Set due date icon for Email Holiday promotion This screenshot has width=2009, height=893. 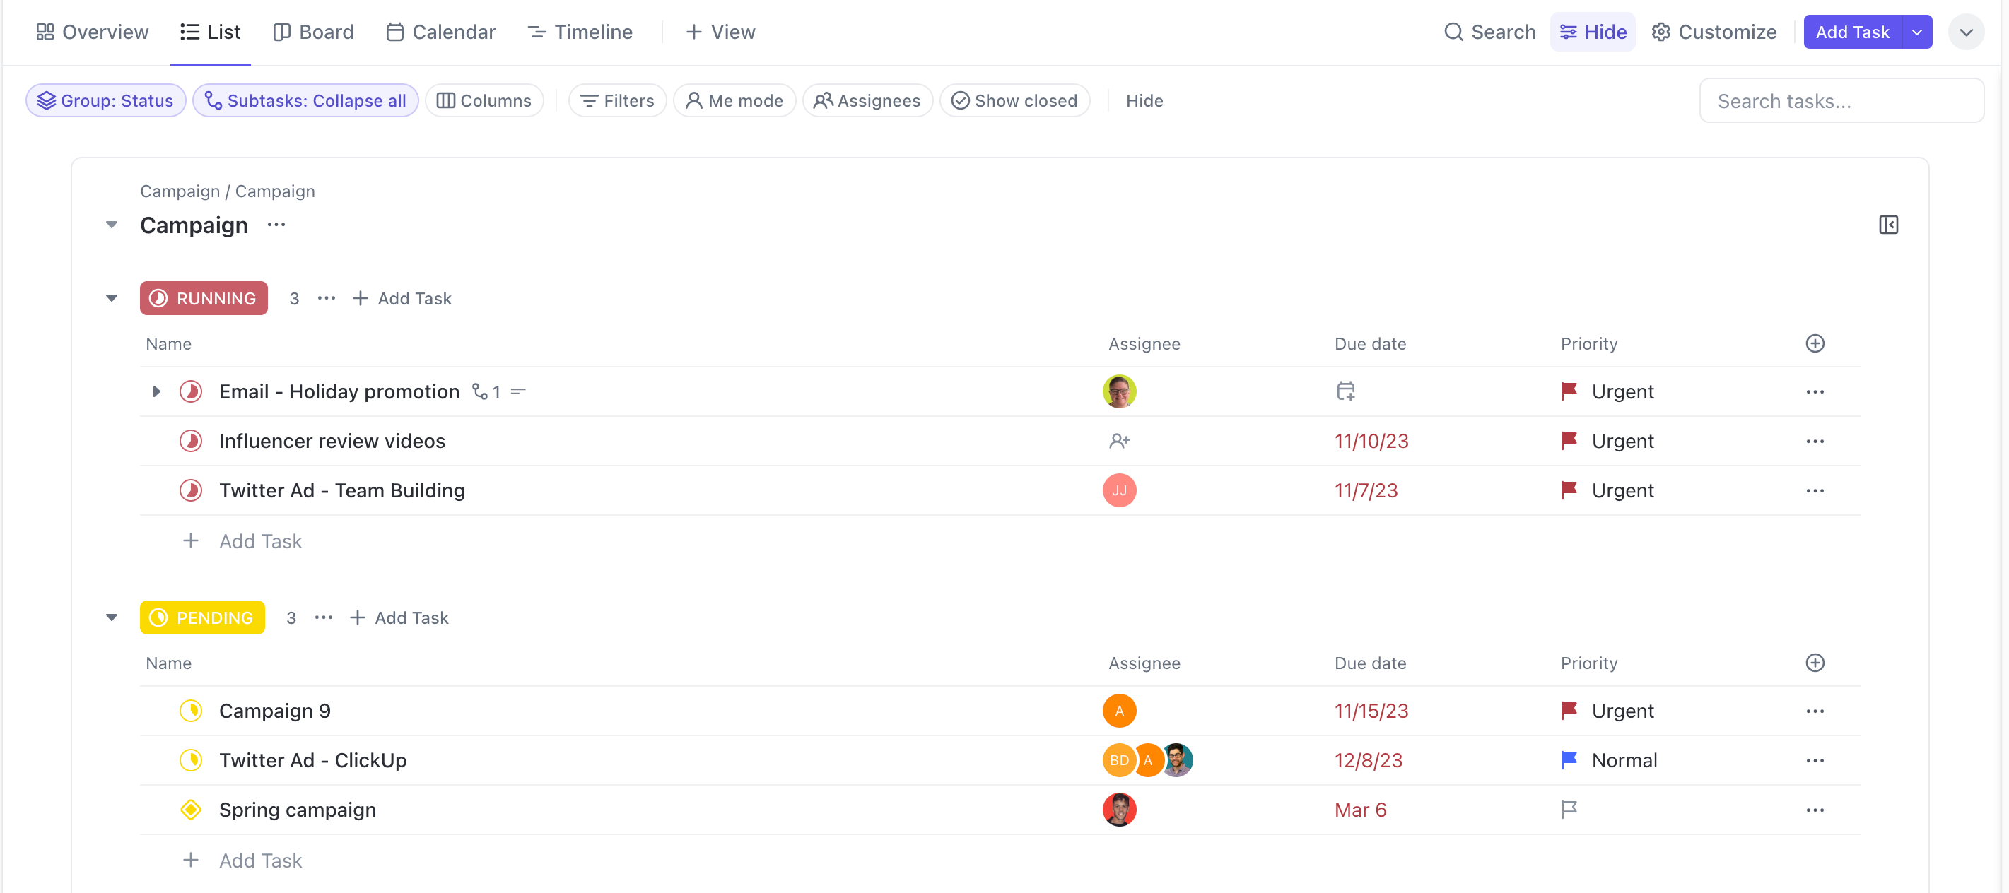pyautogui.click(x=1345, y=391)
